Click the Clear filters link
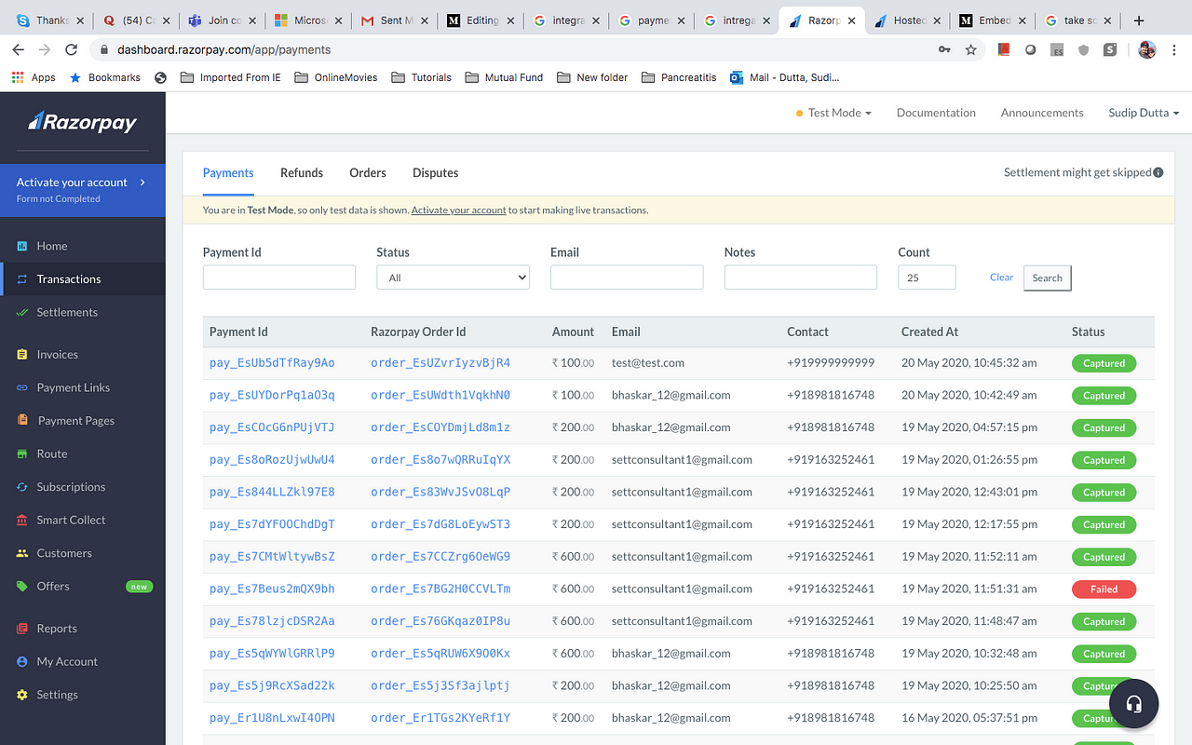Viewport: 1192px width, 745px height. [x=1001, y=278]
